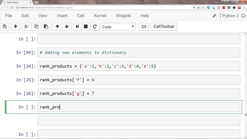Save the notebook with the floppy disk icon
Viewport: 247px width, 139px height.
pyautogui.click(x=5, y=27)
